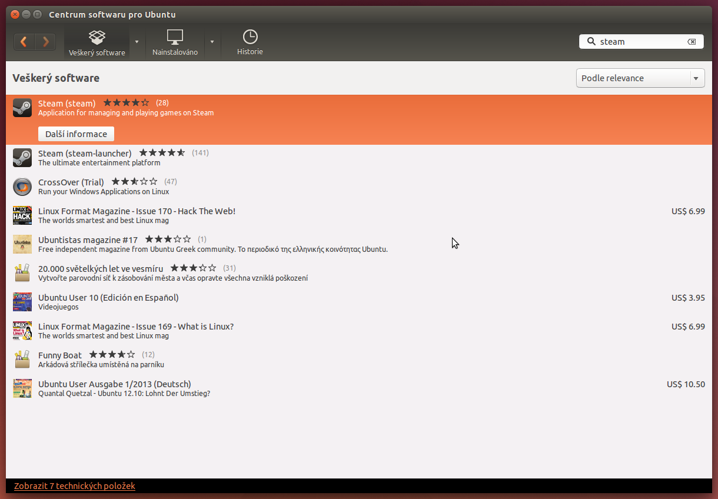This screenshot has height=499, width=718.
Task: Click the Funny Boat star rating
Action: (112, 355)
